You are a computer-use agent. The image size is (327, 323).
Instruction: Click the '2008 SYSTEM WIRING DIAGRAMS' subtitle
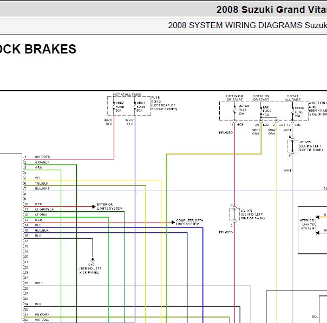pyautogui.click(x=236, y=25)
